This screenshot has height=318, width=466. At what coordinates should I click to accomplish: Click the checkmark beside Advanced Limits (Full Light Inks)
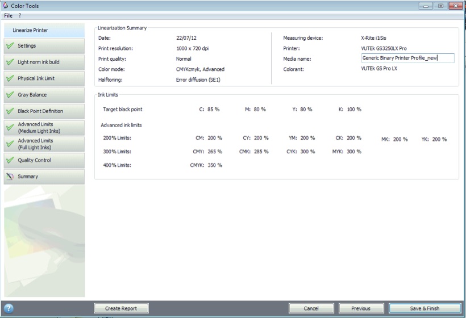pos(10,144)
